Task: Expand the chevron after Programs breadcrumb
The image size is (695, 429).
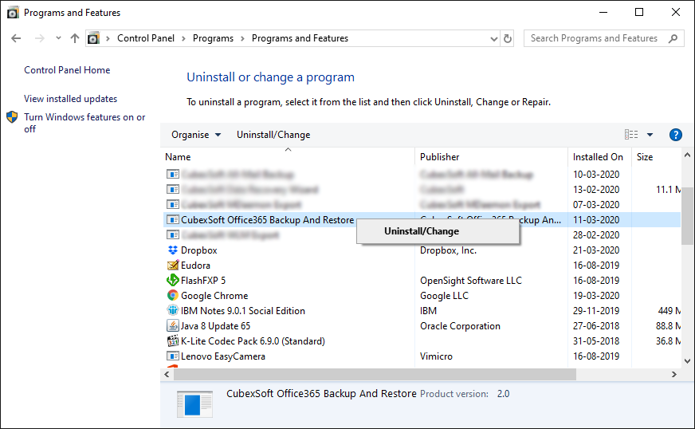Action: click(x=242, y=38)
